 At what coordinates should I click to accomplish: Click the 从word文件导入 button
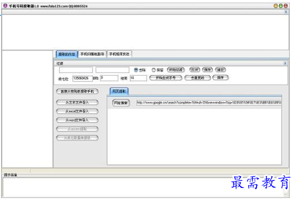click(77, 120)
